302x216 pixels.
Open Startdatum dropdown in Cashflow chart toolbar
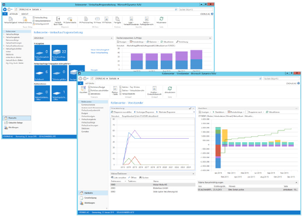[219, 112]
